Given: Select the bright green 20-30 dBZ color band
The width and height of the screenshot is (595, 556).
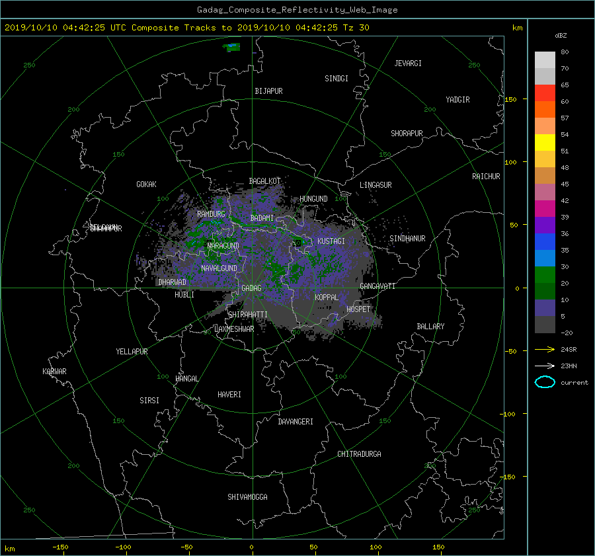Looking at the screenshot, I should (545, 275).
